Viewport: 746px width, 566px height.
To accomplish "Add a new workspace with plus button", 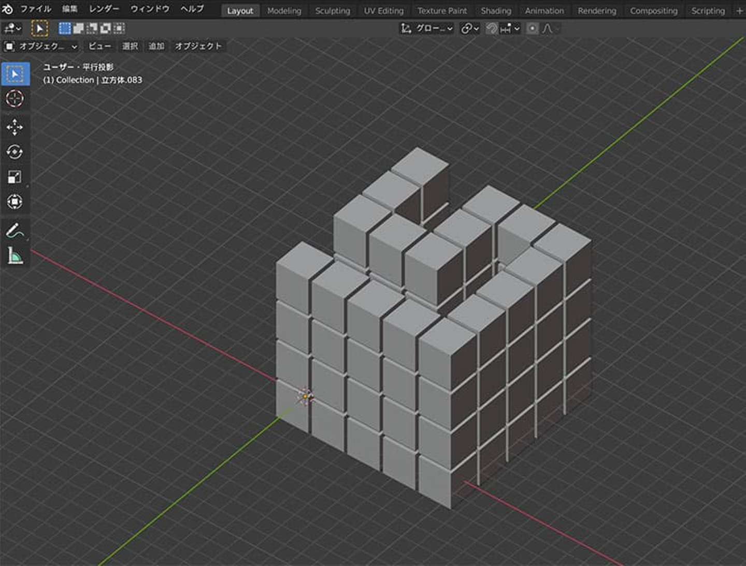I will pos(739,11).
